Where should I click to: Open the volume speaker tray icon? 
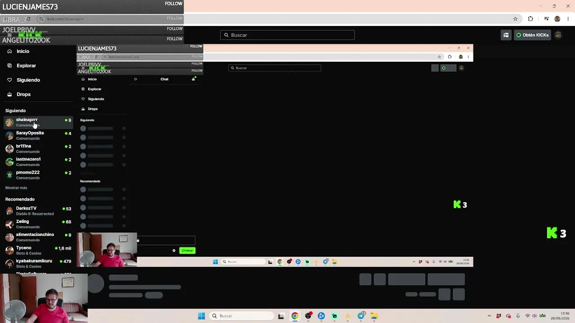535,316
